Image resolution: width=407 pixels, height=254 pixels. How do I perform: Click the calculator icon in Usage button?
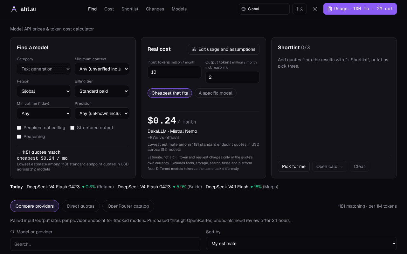[x=330, y=9]
